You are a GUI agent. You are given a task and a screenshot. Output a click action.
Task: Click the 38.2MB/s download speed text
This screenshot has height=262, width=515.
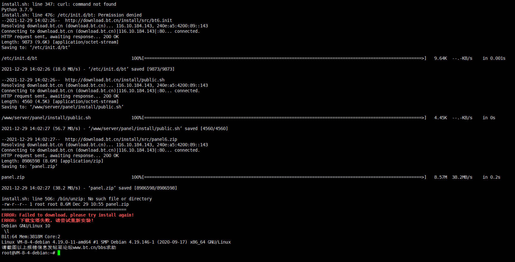pos(462,177)
